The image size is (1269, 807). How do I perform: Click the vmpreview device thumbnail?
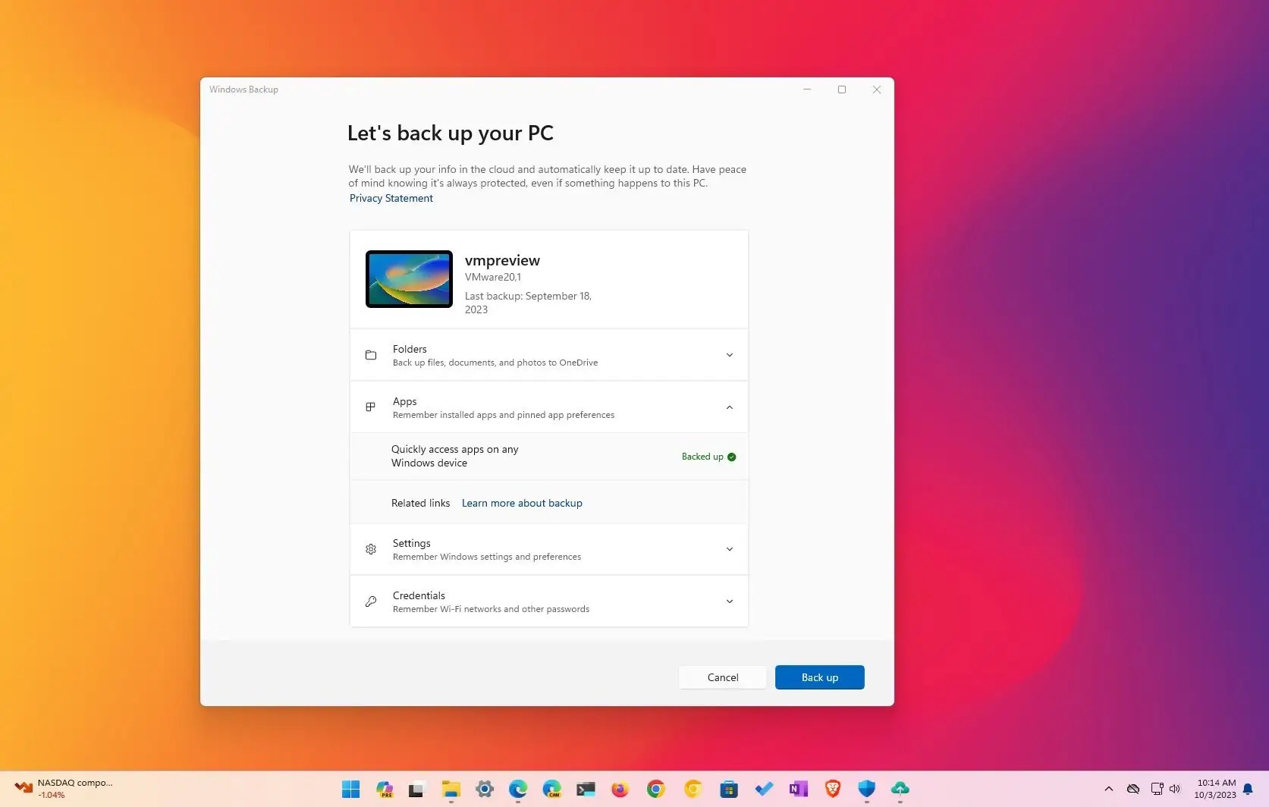pyautogui.click(x=408, y=278)
